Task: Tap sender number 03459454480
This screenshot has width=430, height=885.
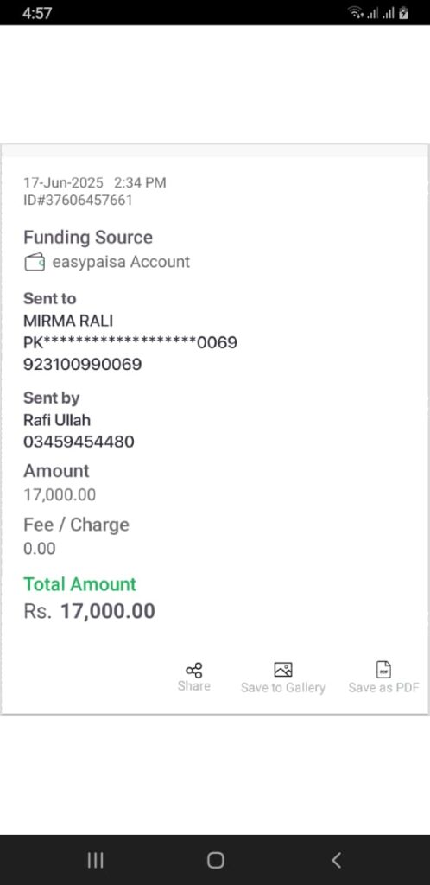Action: tap(79, 442)
